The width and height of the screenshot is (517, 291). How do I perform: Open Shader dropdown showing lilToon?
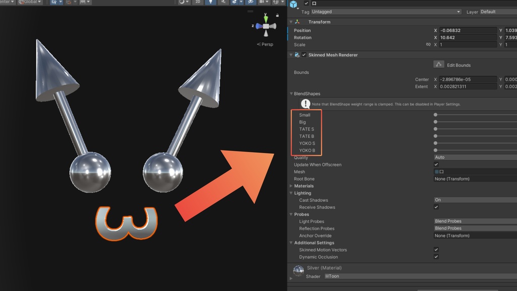click(x=421, y=276)
